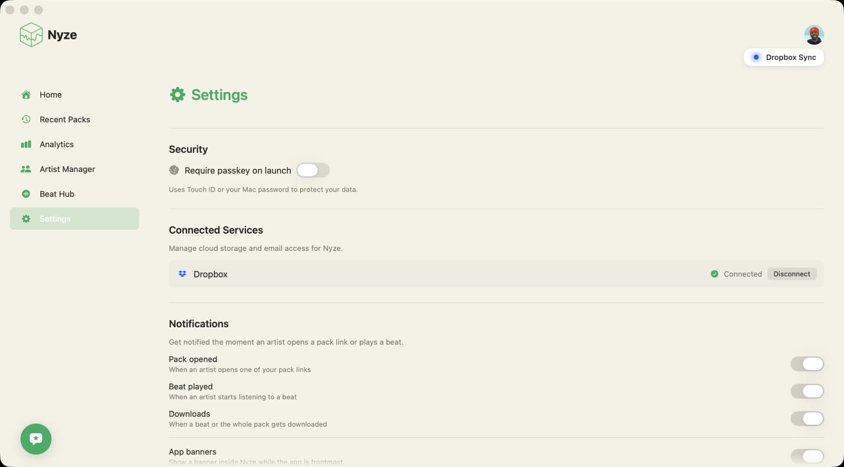Disconnect the Dropbox service

pyautogui.click(x=791, y=274)
